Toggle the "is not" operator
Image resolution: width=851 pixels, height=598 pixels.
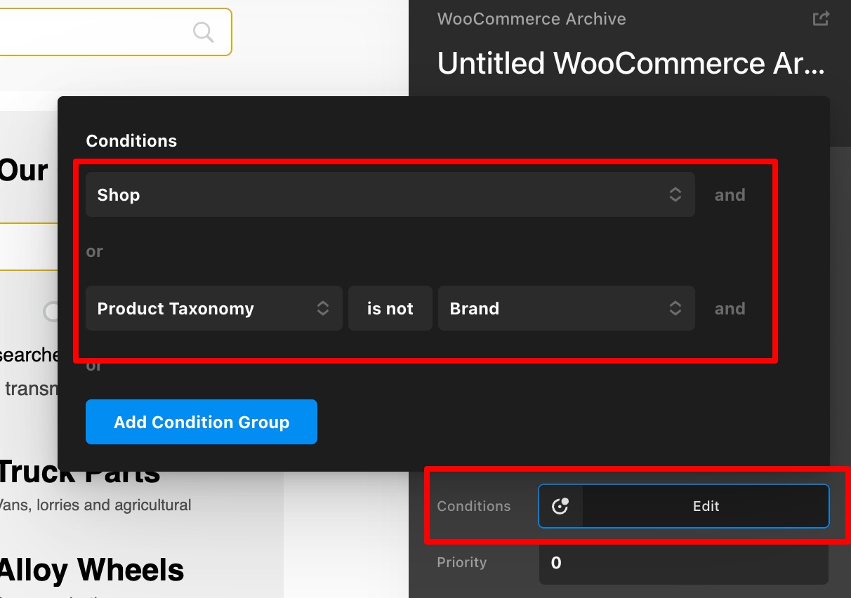click(390, 308)
